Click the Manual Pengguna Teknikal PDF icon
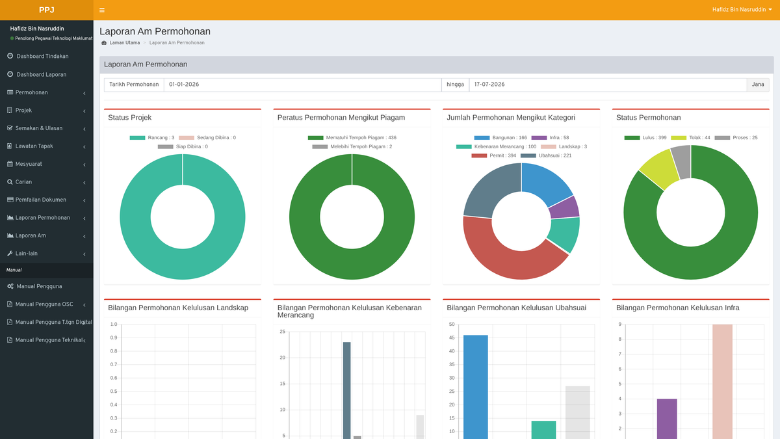 (10, 339)
